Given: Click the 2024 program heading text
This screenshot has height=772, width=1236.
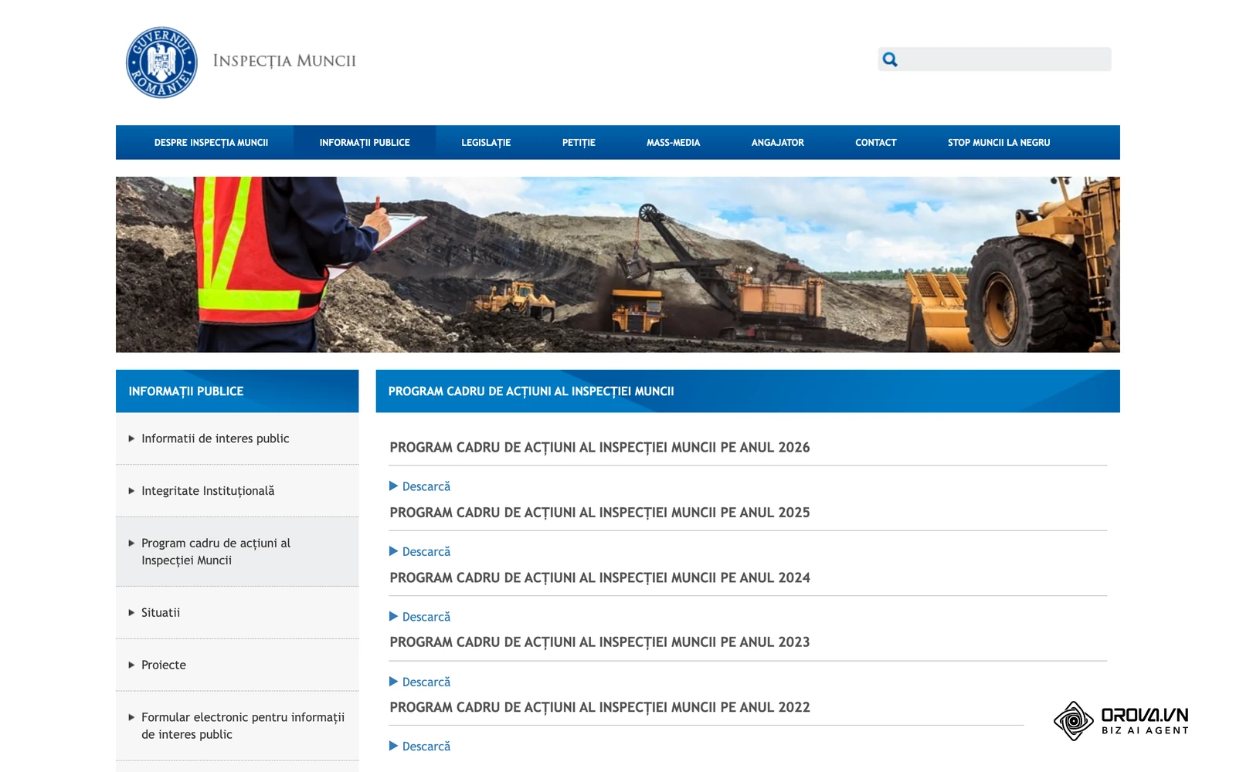Looking at the screenshot, I should (x=599, y=577).
